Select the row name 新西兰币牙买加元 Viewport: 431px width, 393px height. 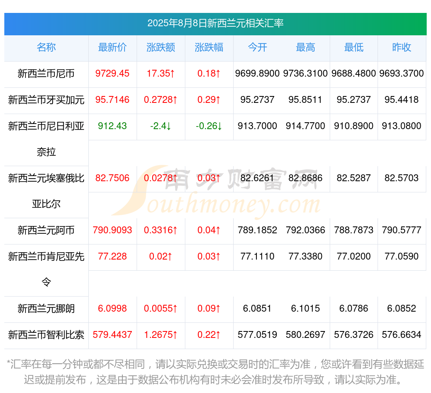click(46, 100)
